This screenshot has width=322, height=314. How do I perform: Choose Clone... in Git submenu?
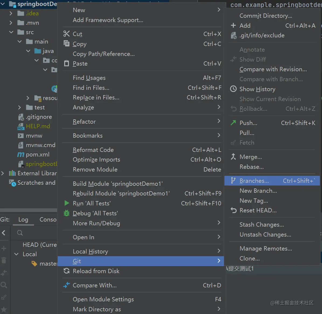pos(272,258)
